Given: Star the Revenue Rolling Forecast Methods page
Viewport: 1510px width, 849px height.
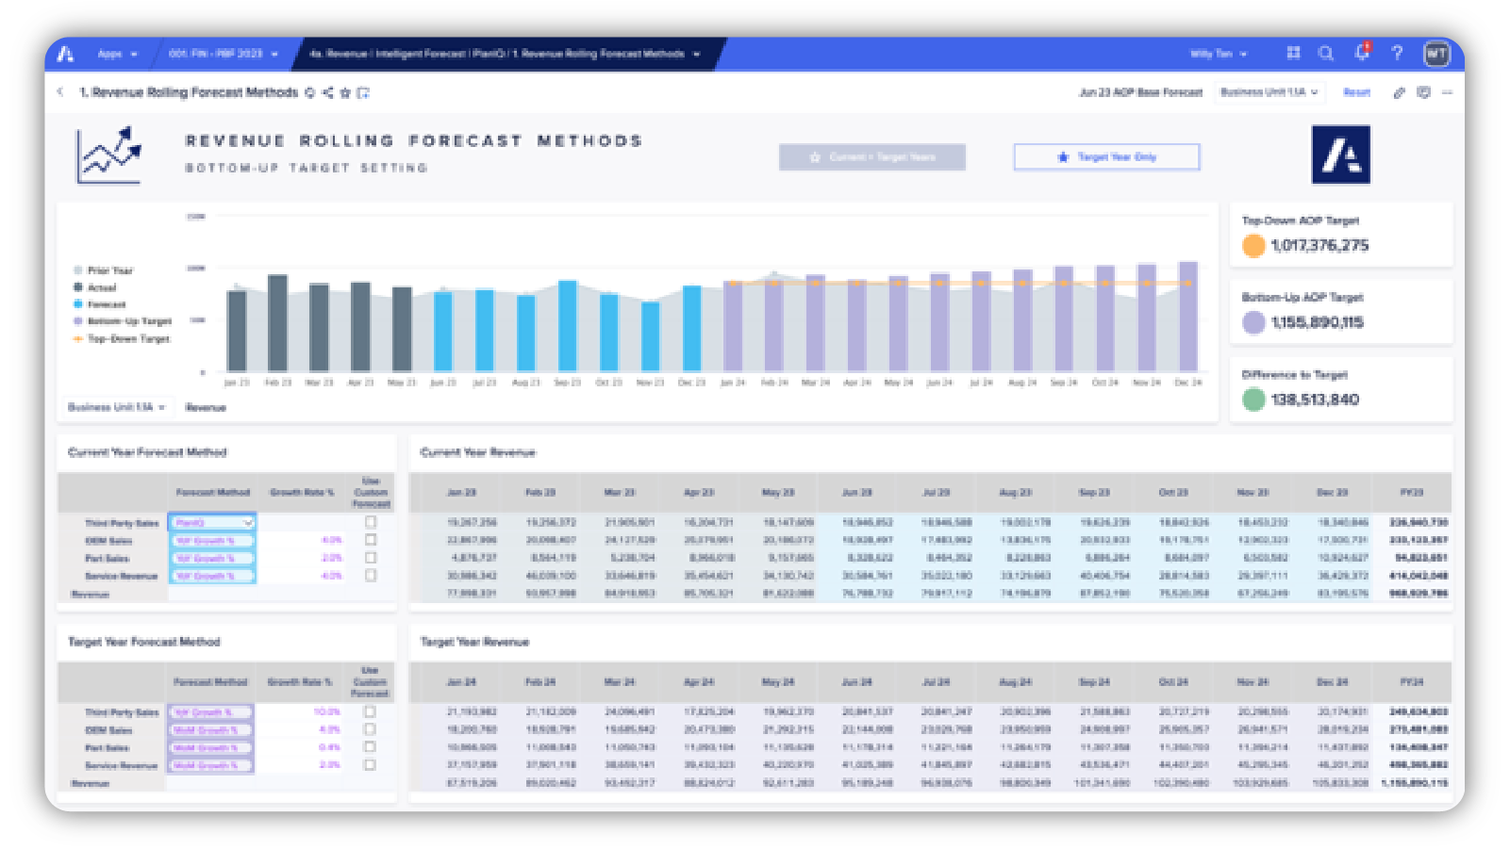Looking at the screenshot, I should (344, 92).
